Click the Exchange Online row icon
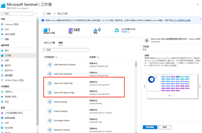 click(50, 121)
